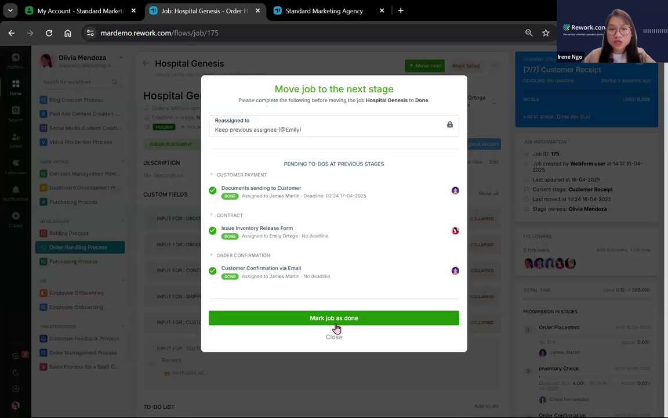
Task: Collapse the Order Confirmation to-do group
Action: point(211,255)
